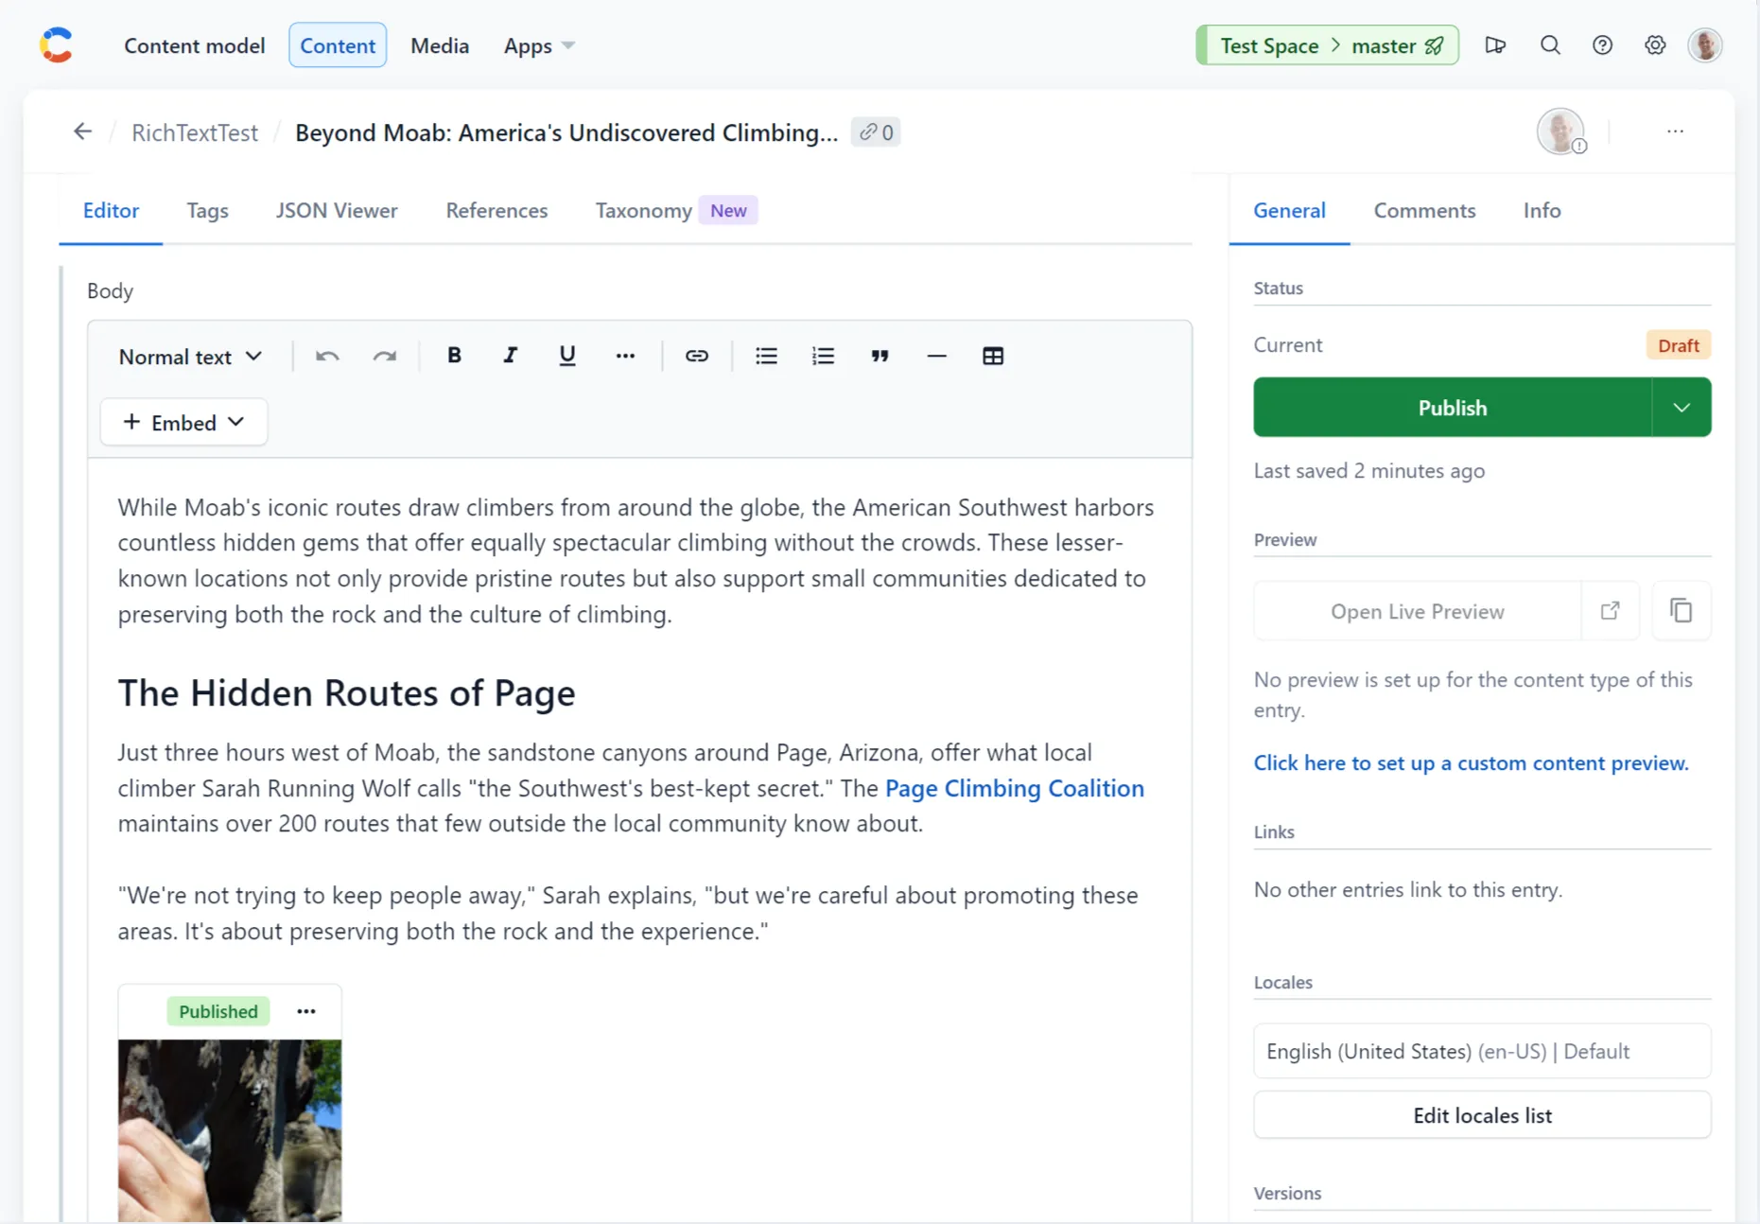Image resolution: width=1760 pixels, height=1224 pixels.
Task: Expand the Apps menu
Action: click(x=539, y=45)
